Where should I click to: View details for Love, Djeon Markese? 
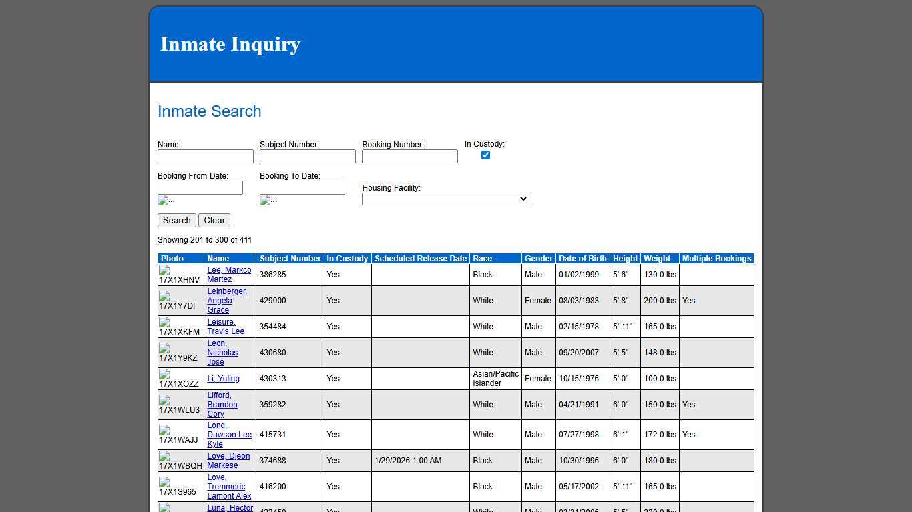228,461
